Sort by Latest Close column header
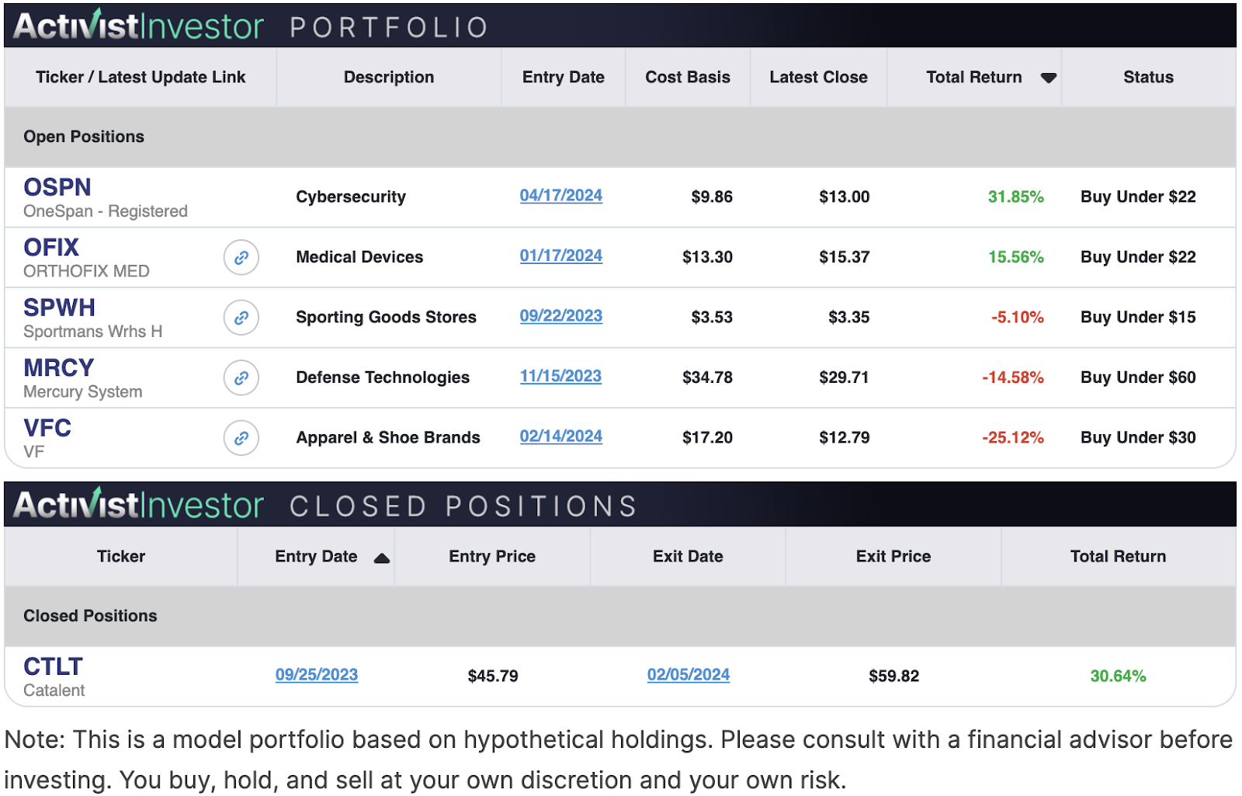Viewport: 1242px width, 796px height. coord(818,77)
